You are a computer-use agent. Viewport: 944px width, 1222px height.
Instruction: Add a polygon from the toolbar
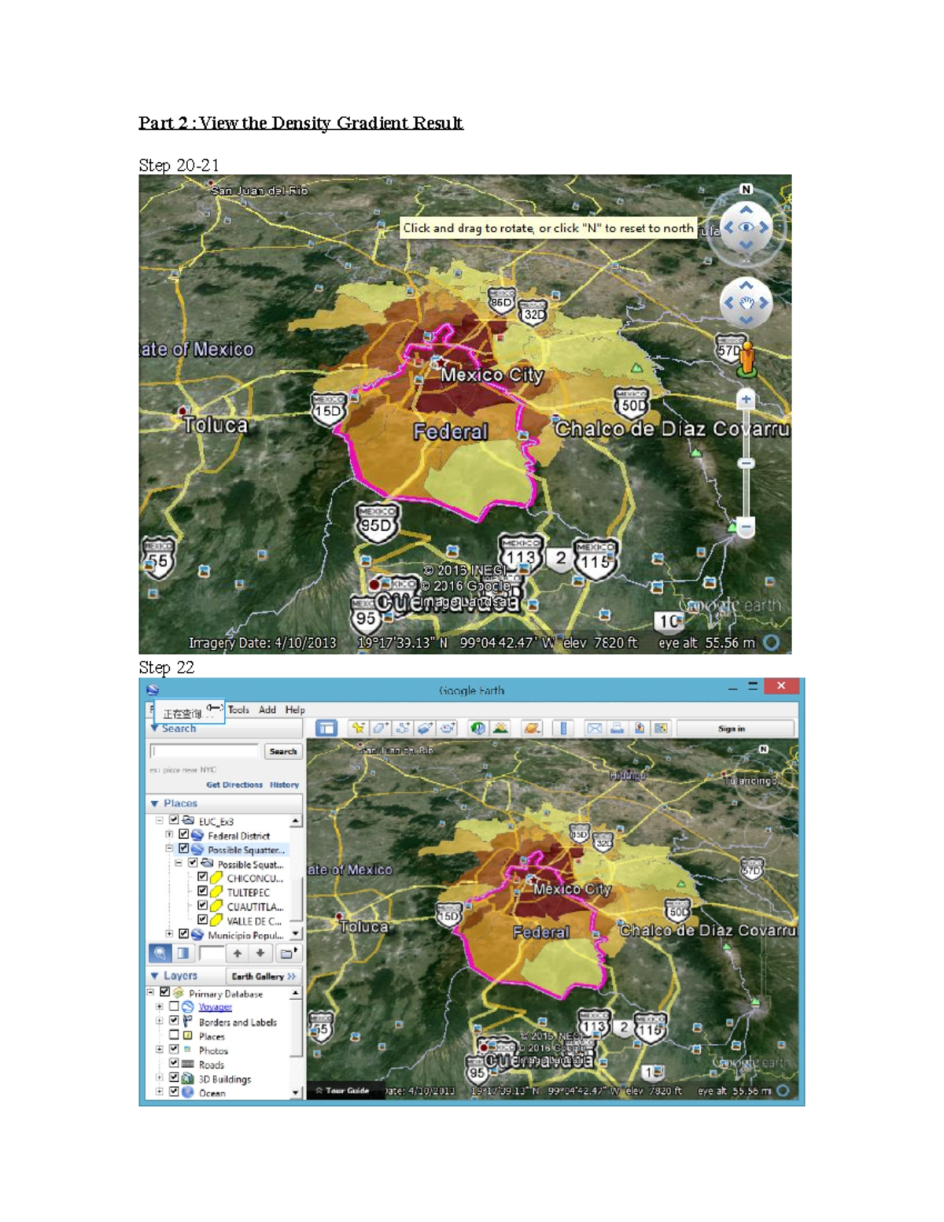click(x=381, y=728)
